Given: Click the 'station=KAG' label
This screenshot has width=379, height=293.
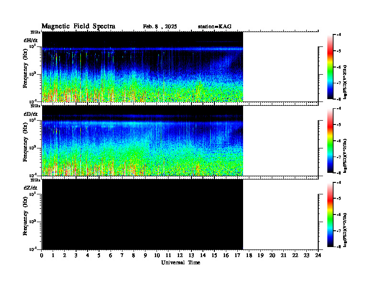Looking at the screenshot, I should [x=214, y=27].
